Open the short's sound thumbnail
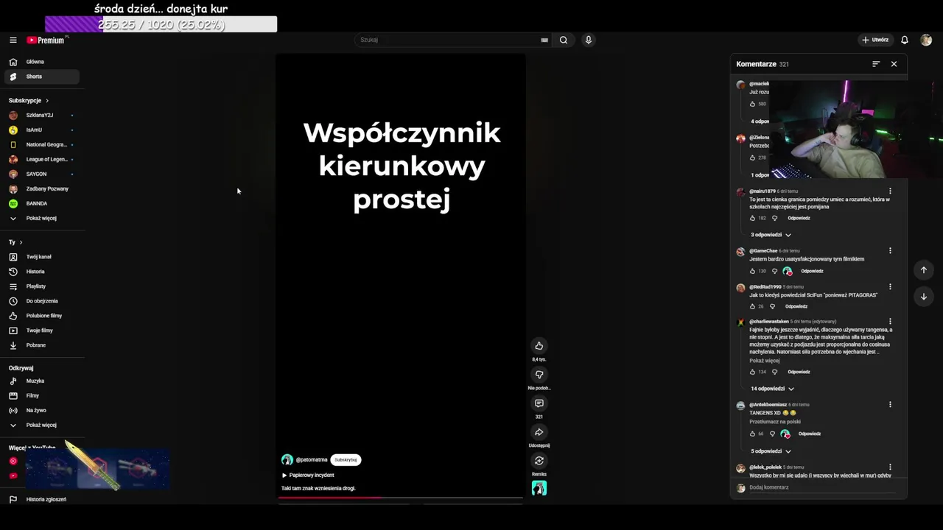The width and height of the screenshot is (943, 530). (539, 488)
